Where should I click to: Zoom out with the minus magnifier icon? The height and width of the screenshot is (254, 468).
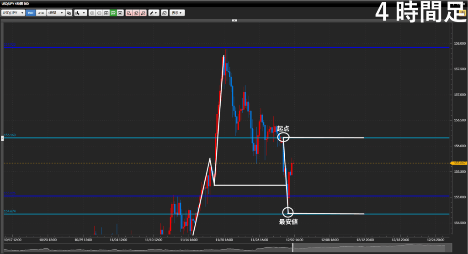99,13
